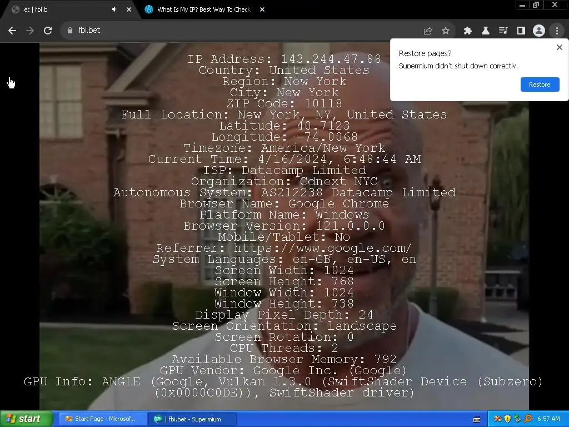Click Restore in the Restore pages popup
569x427 pixels.
[540, 85]
